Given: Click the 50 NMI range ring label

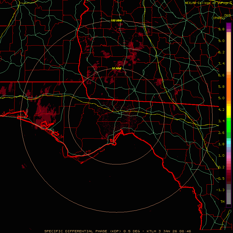Looking at the screenshot, I should pos(116,69).
